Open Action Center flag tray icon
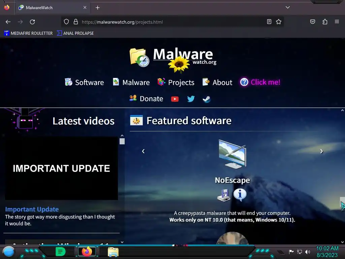 pyautogui.click(x=291, y=252)
